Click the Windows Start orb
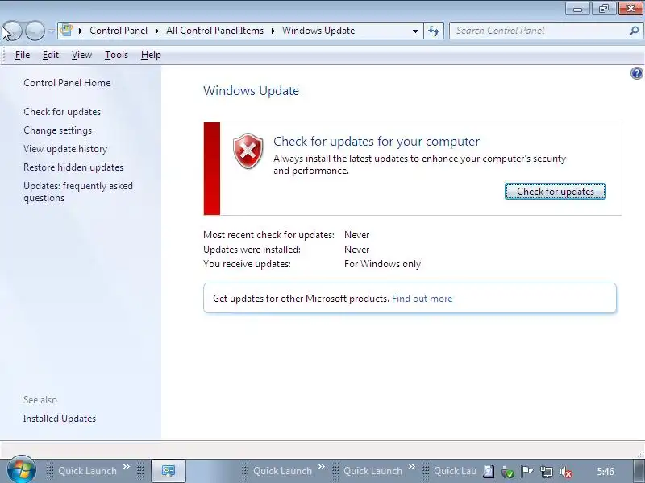This screenshot has width=645, height=483. point(21,470)
